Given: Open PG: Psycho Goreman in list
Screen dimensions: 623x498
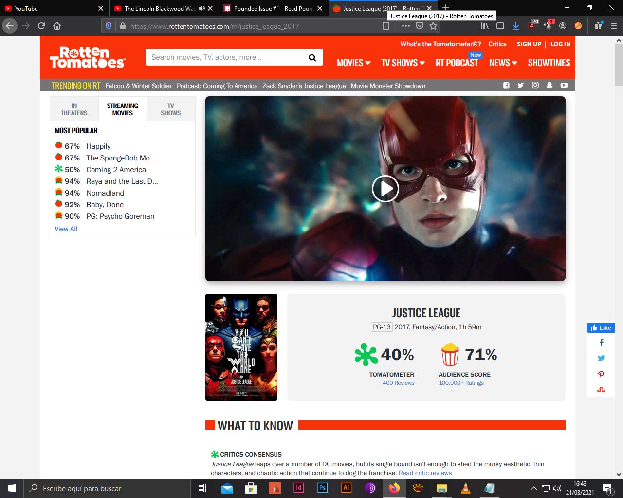Looking at the screenshot, I should pyautogui.click(x=120, y=216).
